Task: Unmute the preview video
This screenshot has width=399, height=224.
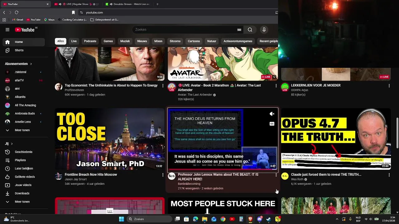Action: 272,114
